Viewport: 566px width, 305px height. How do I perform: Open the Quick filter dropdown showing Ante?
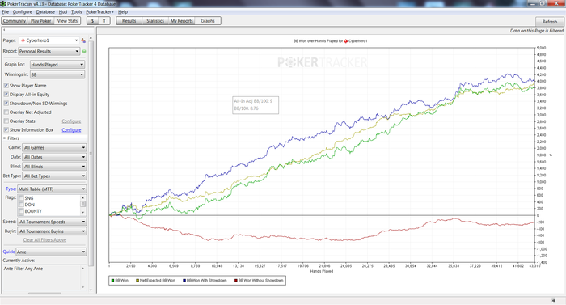click(x=51, y=252)
